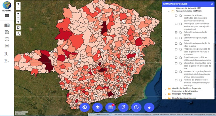Zoom in on the map
Image resolution: width=216 pixels, height=116 pixels.
(x=18, y=4)
